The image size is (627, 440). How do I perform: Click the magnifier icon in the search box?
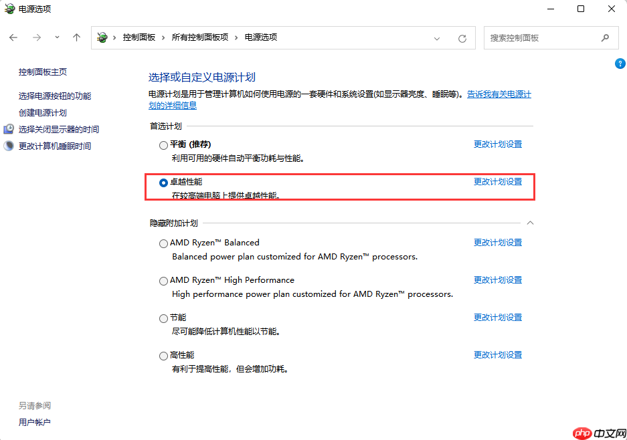605,37
